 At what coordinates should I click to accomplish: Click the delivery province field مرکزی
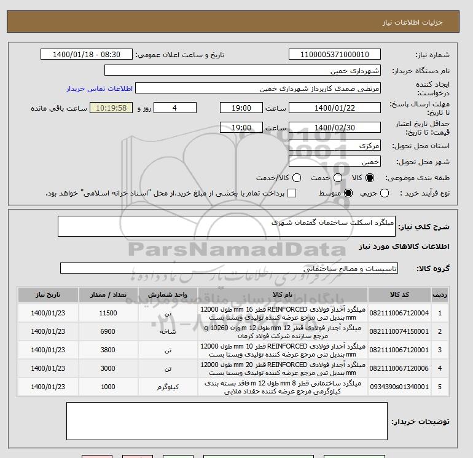(x=335, y=146)
